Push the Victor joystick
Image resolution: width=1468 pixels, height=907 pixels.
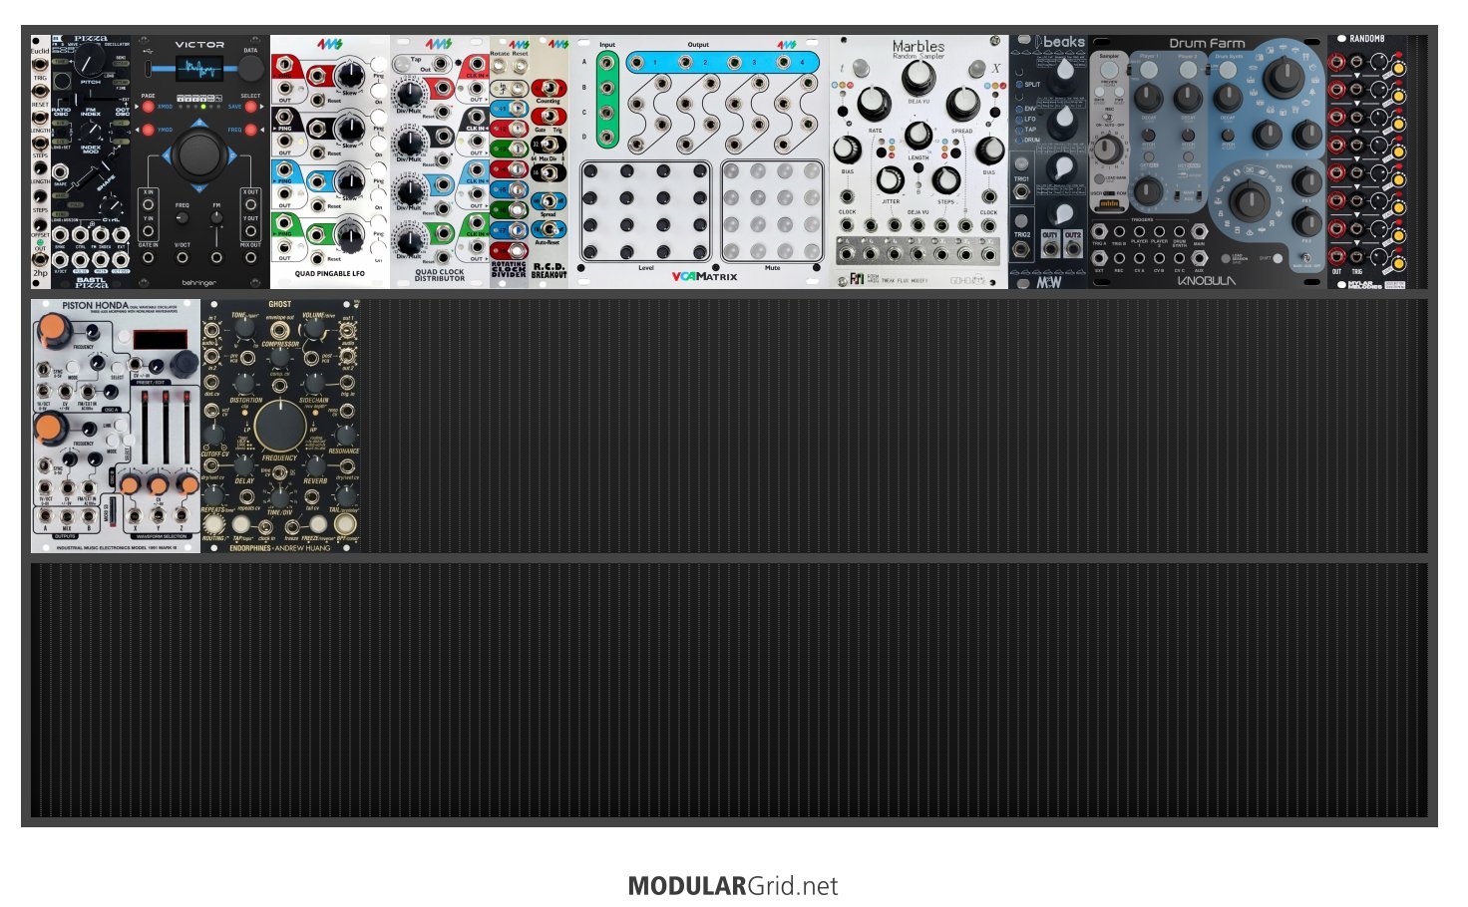pyautogui.click(x=199, y=156)
